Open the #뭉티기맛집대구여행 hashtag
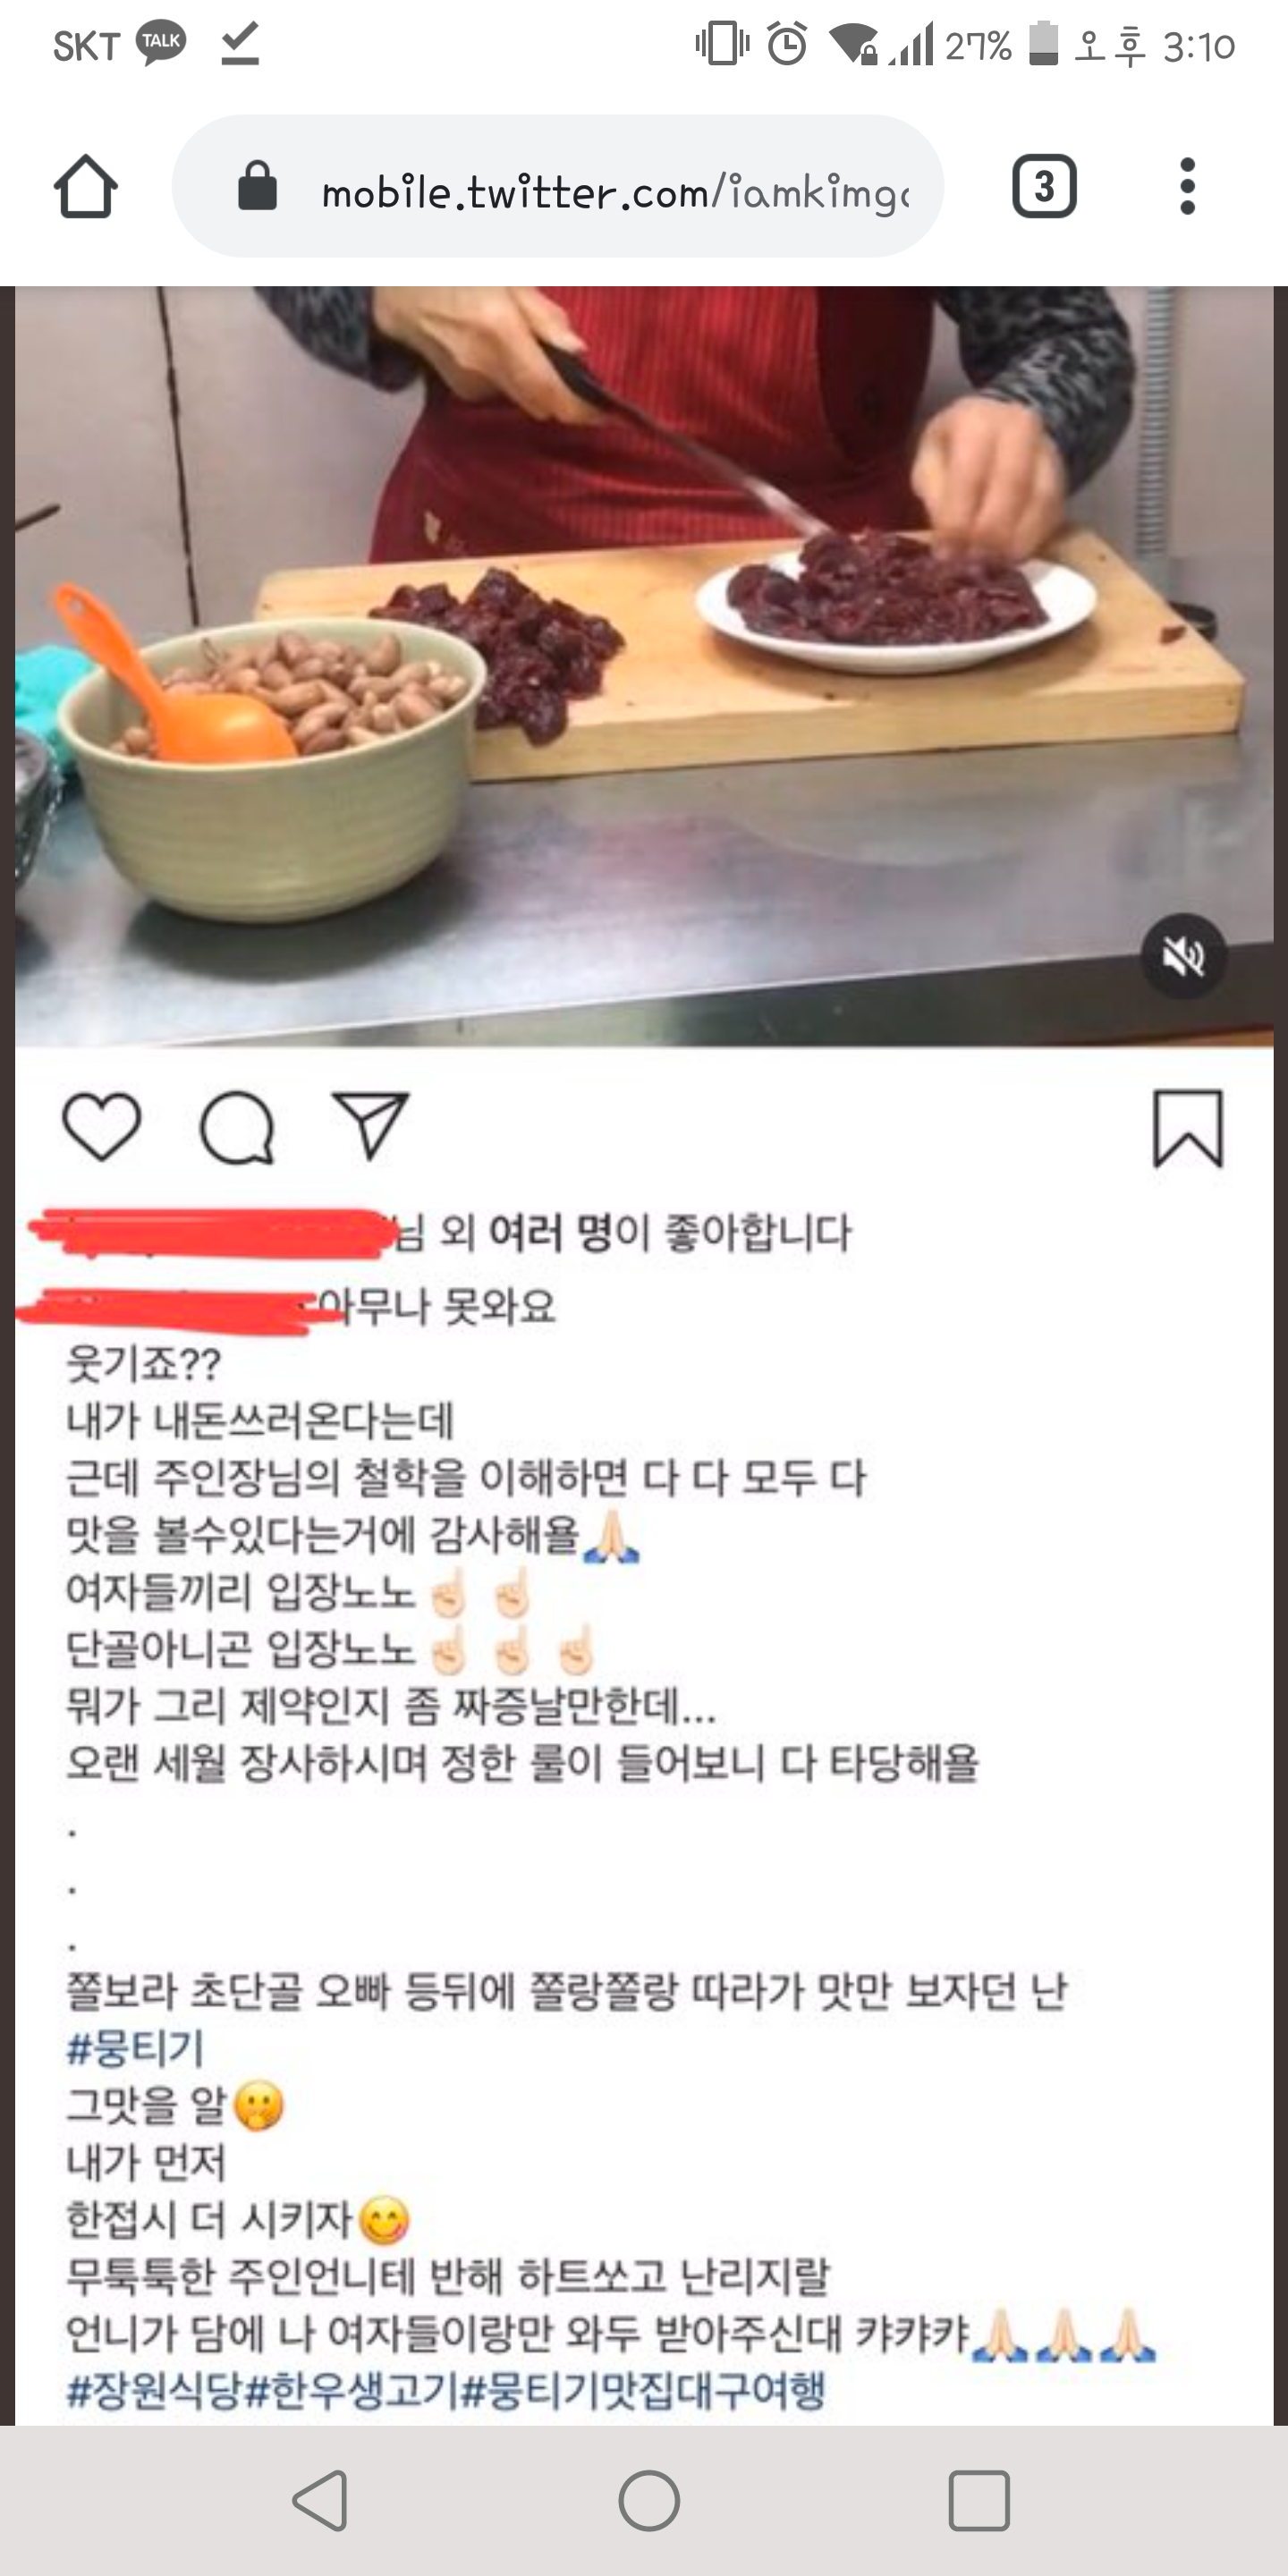 tap(644, 2391)
